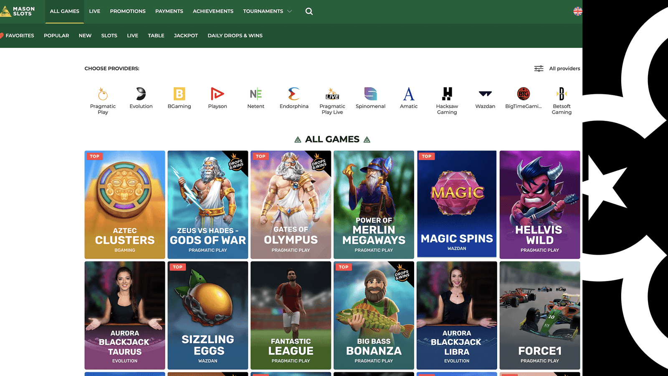Viewport: 668px width, 376px height.
Task: Open the All providers filter
Action: (x=557, y=68)
